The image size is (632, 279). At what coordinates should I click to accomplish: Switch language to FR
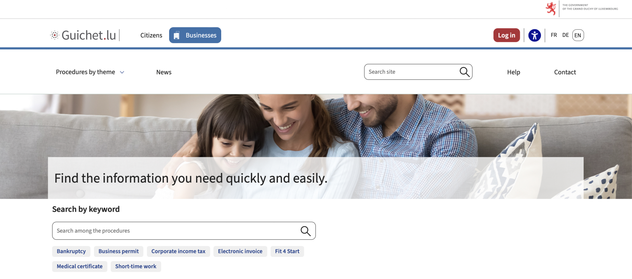[554, 35]
